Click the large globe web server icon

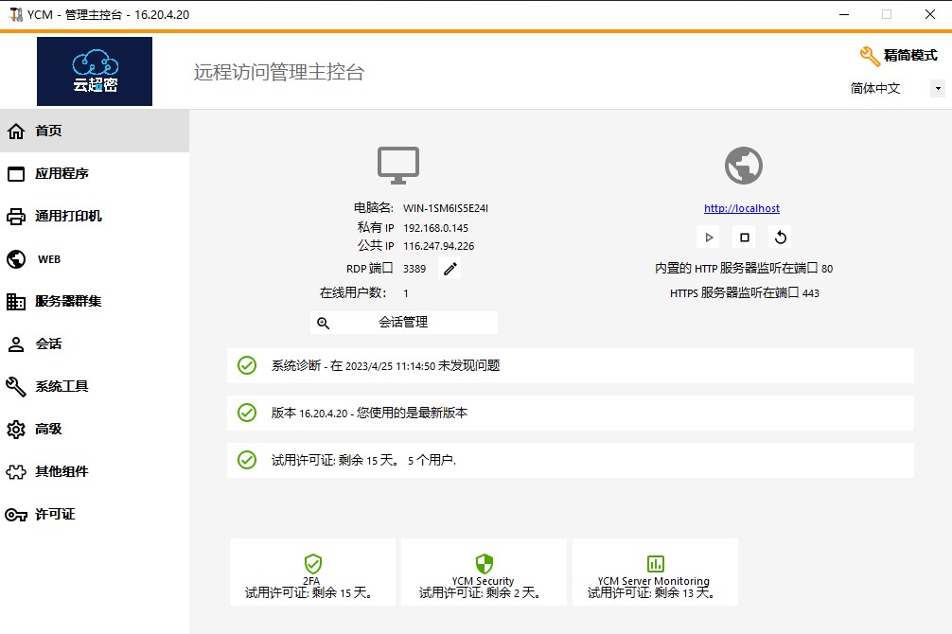click(744, 166)
